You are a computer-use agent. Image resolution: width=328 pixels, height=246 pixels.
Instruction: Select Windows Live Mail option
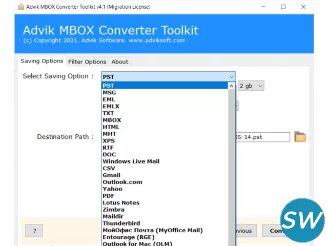point(131,161)
